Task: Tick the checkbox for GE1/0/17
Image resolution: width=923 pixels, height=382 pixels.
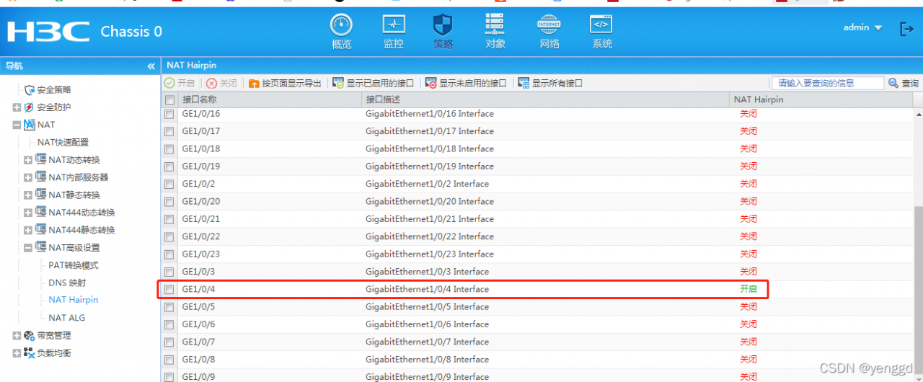Action: 169,131
